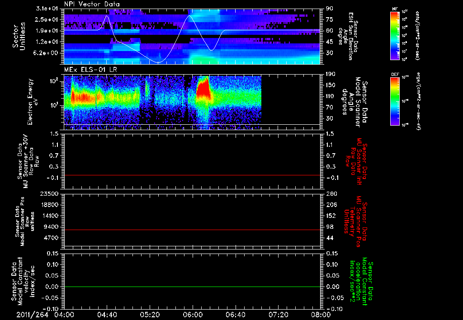Viewport: 463px width, 320px height.
Task: Click the 150 scanner angle tick
Action: [x=331, y=85]
